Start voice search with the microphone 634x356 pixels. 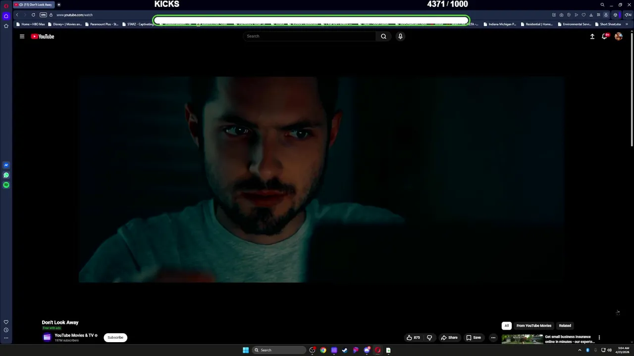(x=400, y=36)
